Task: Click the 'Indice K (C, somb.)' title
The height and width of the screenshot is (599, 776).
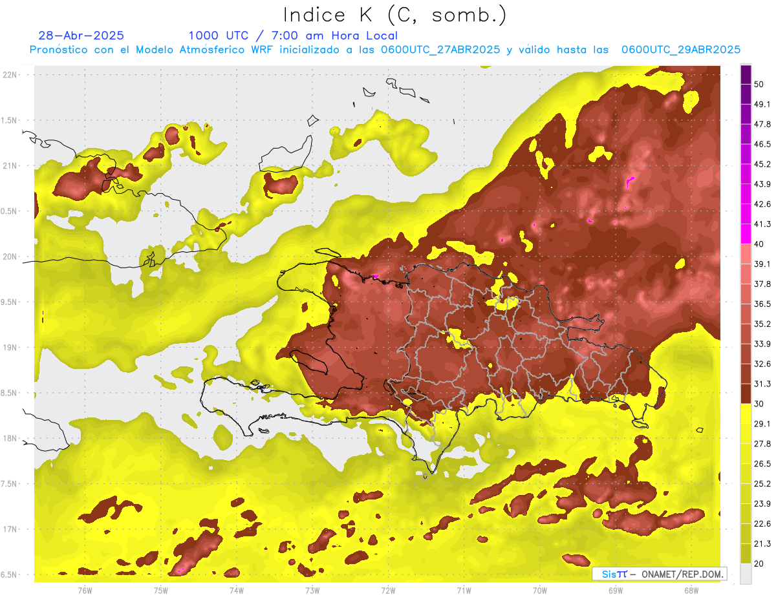Action: click(394, 15)
